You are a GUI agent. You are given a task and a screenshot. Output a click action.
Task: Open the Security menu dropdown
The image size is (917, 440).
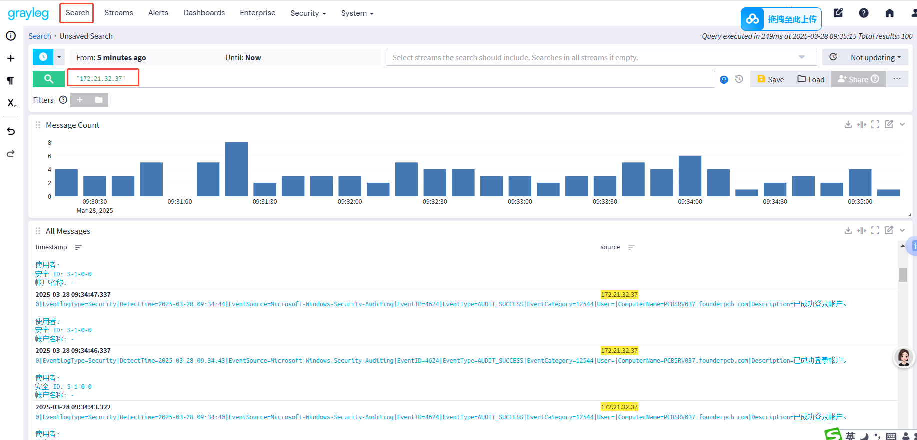coord(308,13)
